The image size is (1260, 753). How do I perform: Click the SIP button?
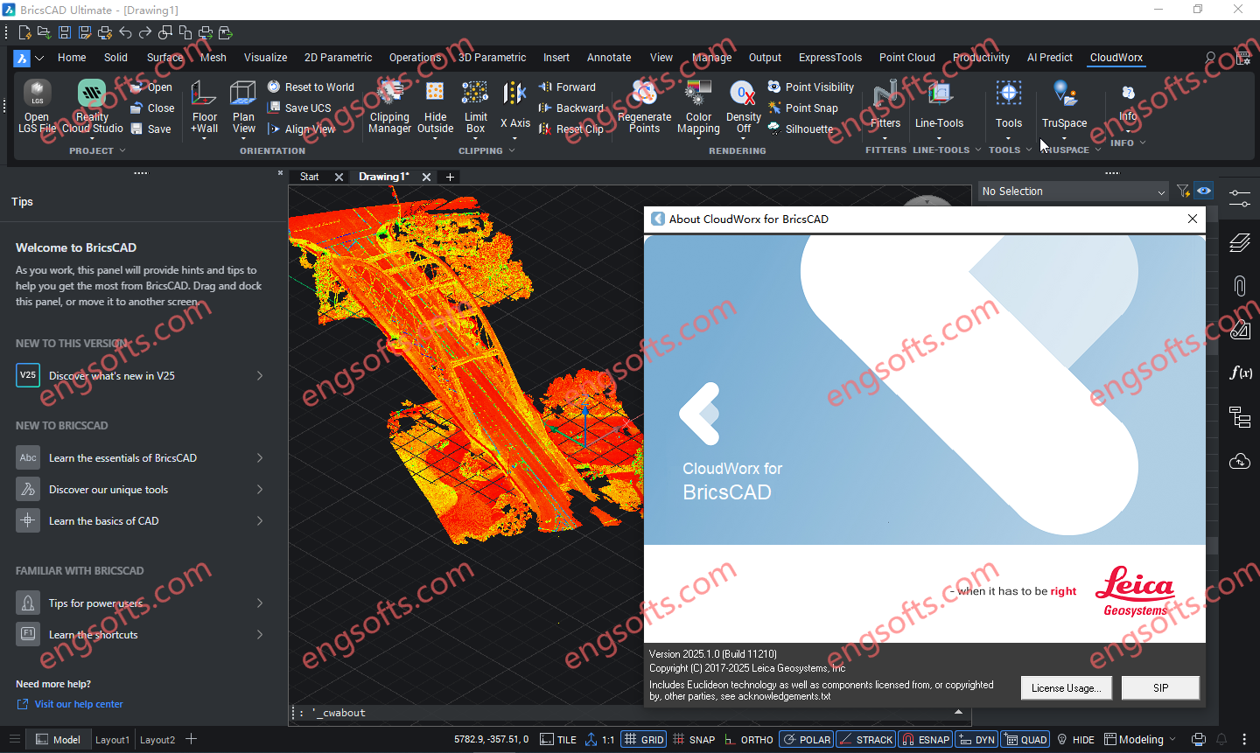point(1160,688)
